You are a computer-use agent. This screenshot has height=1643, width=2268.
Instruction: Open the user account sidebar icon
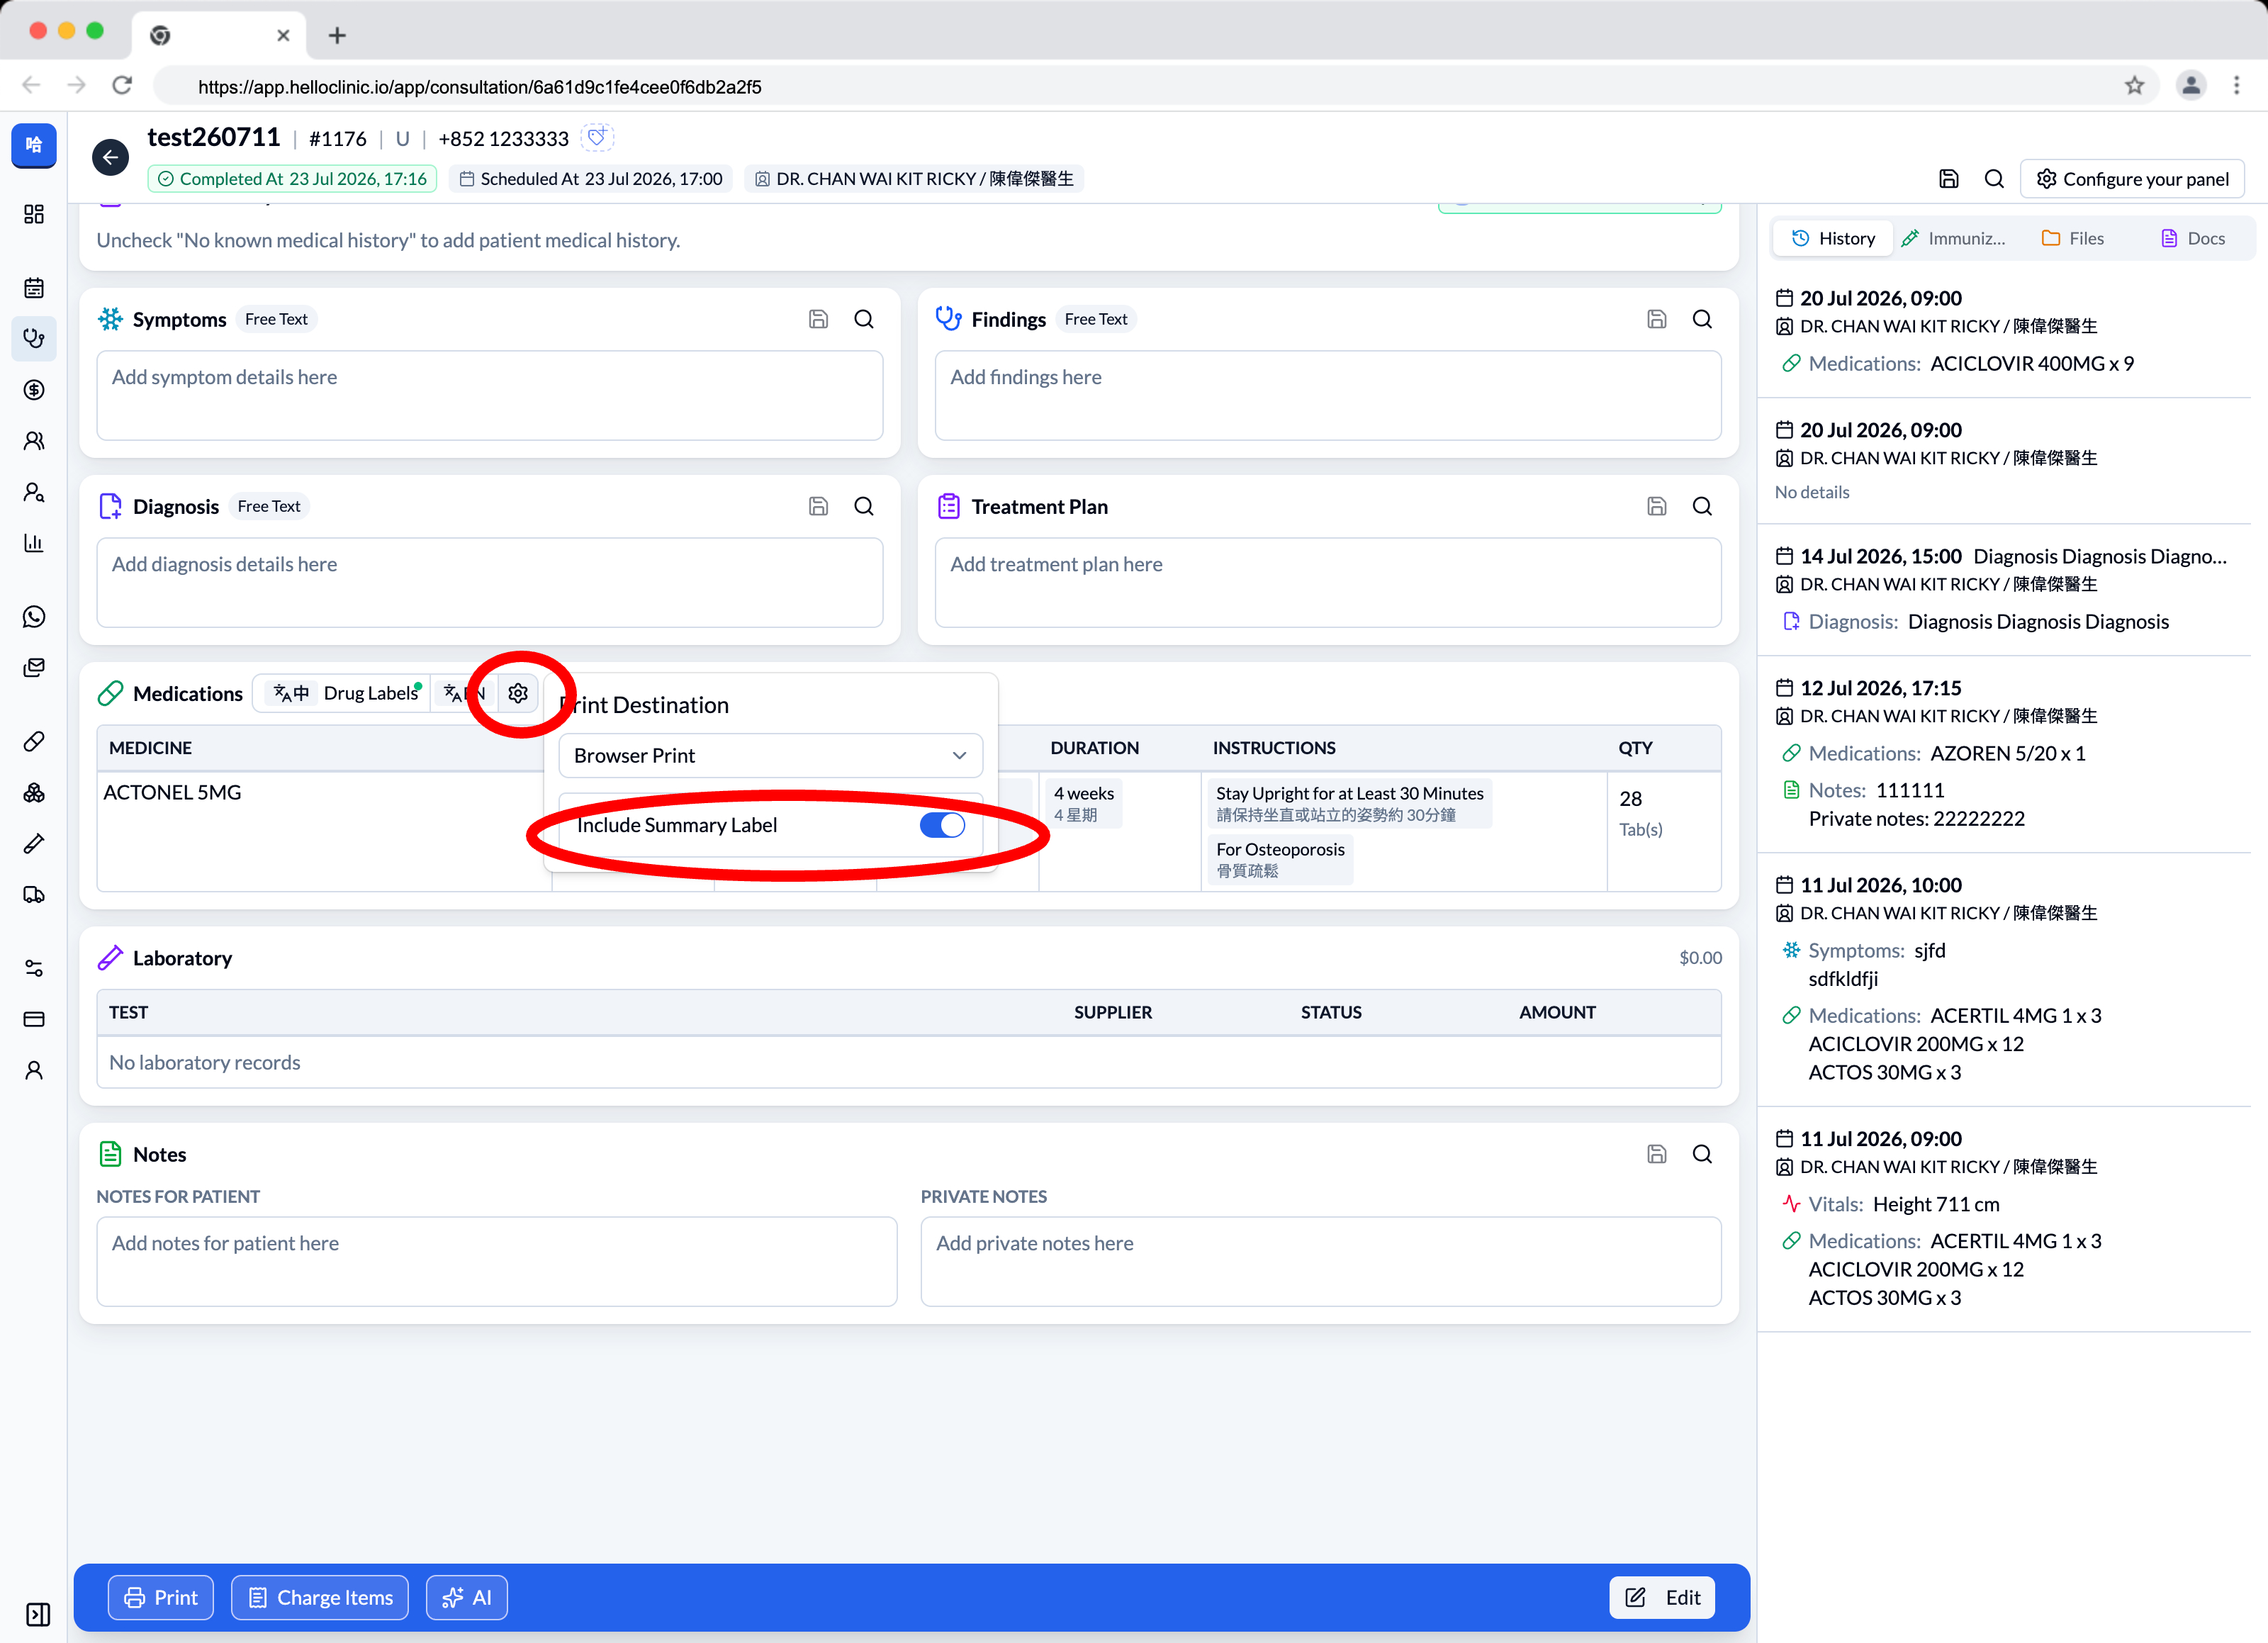34,1070
